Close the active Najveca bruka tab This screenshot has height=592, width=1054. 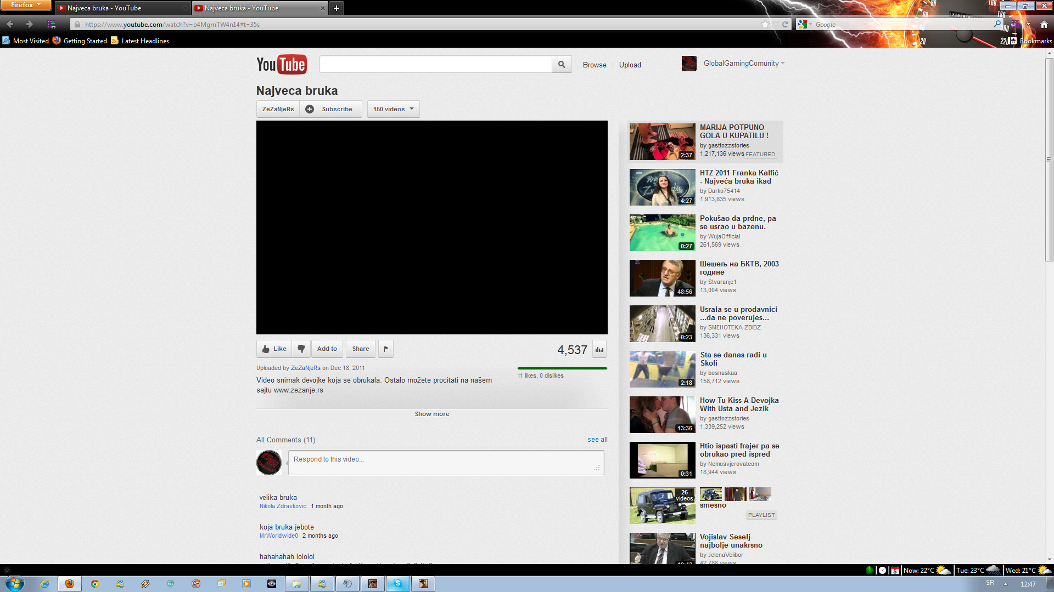(x=322, y=8)
